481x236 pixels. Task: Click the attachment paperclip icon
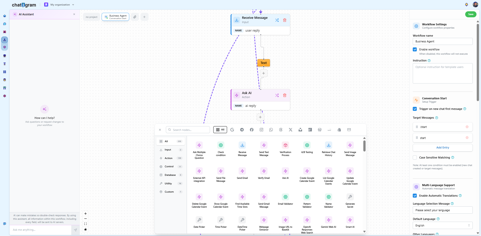135,17
